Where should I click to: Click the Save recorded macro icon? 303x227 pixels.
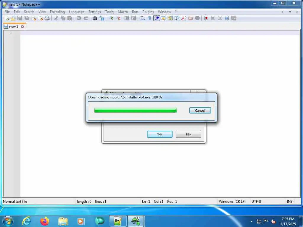click(x=234, y=18)
